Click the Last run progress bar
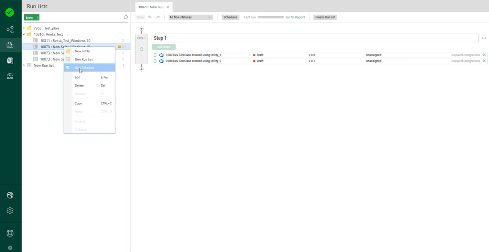 click(270, 17)
